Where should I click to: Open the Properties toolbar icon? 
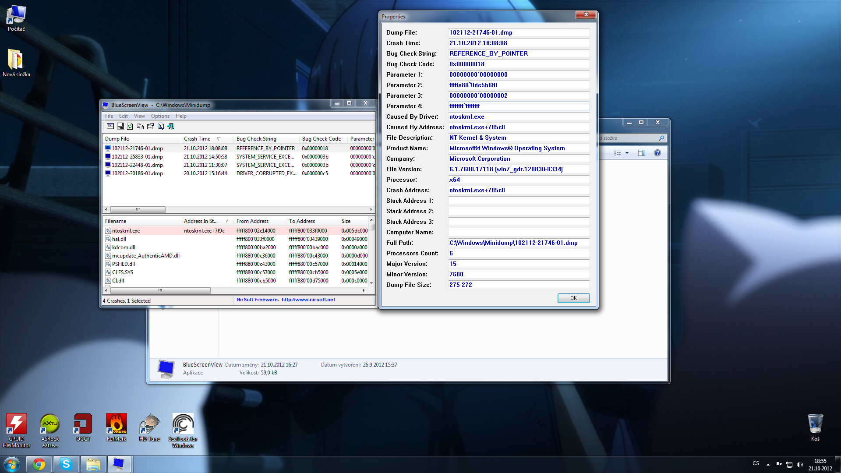click(150, 126)
